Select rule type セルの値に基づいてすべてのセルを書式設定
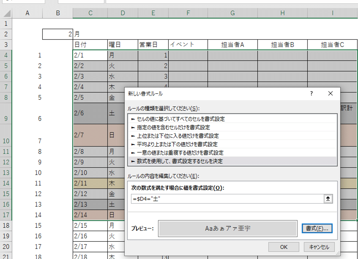 tap(232, 119)
